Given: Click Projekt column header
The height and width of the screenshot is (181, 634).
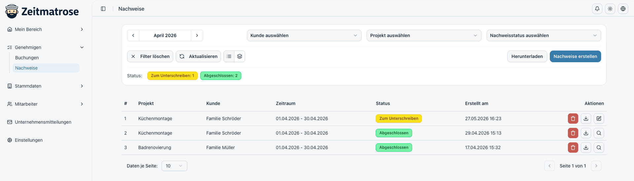Looking at the screenshot, I should [x=146, y=104].
